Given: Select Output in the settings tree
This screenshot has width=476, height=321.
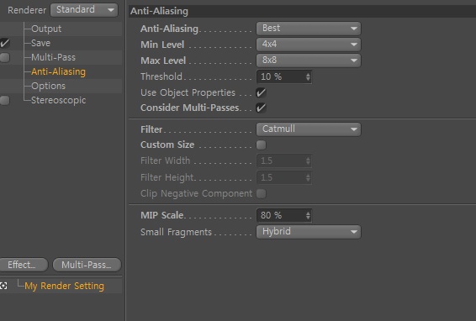Looking at the screenshot, I should (46, 29).
